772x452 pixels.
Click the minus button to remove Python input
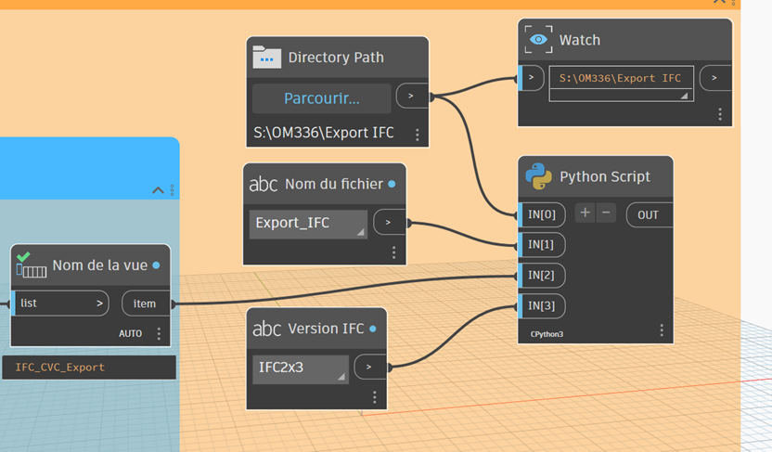coord(607,213)
